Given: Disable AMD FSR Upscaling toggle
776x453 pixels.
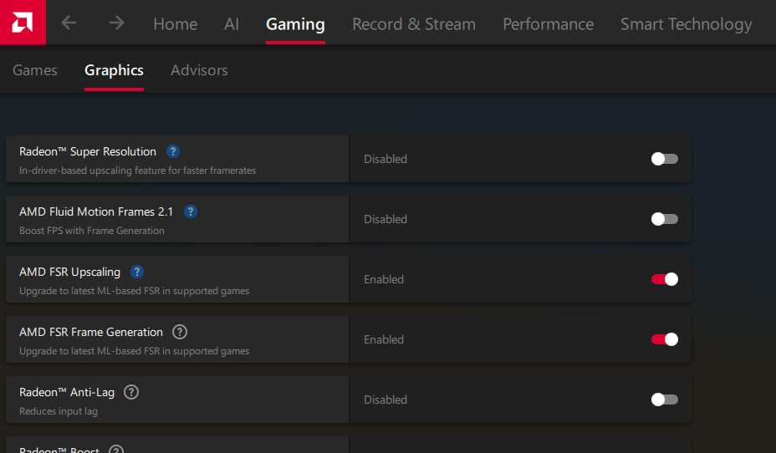Looking at the screenshot, I should [664, 279].
